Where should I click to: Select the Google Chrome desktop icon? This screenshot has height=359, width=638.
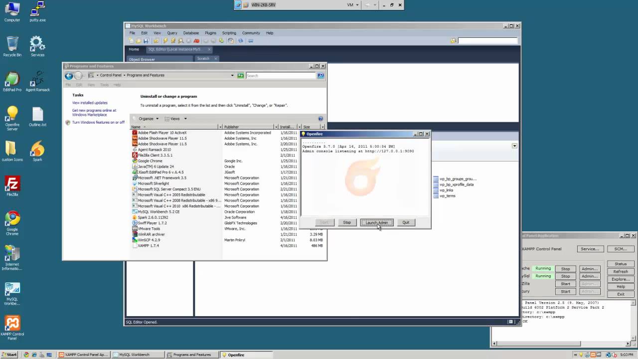click(12, 223)
